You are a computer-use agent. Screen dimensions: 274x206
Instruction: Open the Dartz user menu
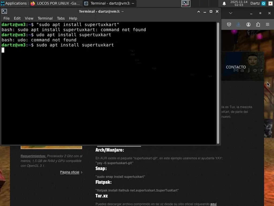click(x=255, y=3)
